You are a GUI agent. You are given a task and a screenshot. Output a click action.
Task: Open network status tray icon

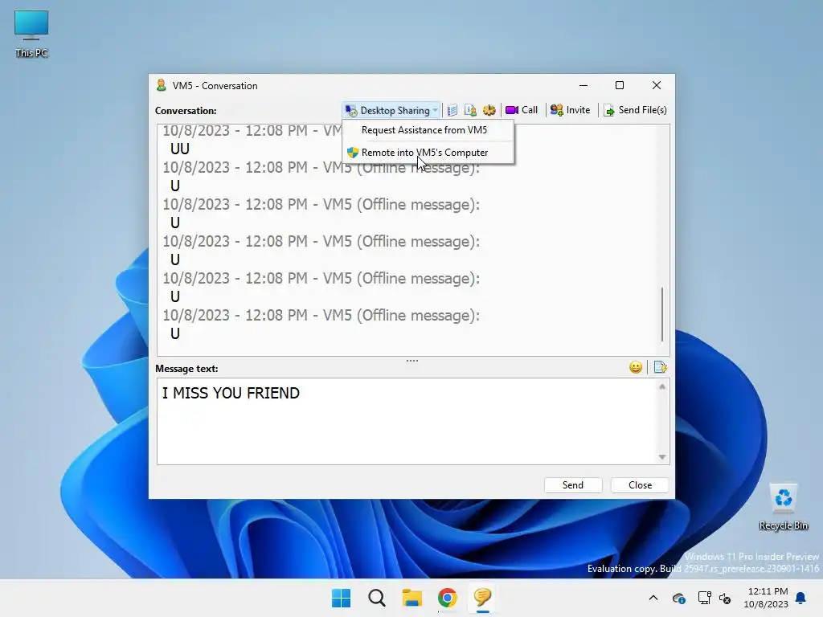coord(704,598)
